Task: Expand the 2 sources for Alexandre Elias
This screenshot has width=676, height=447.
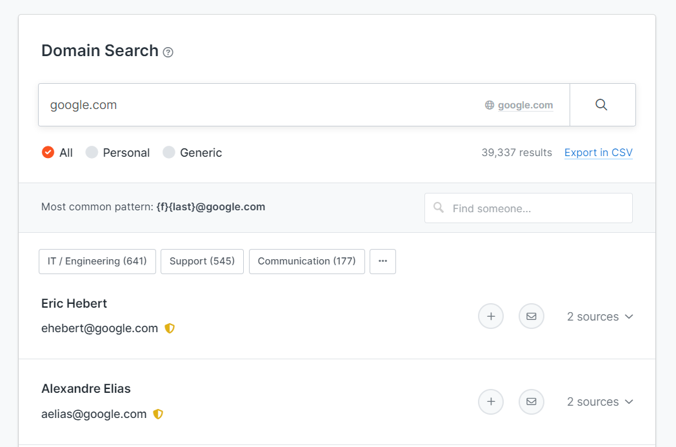Action: coord(600,402)
